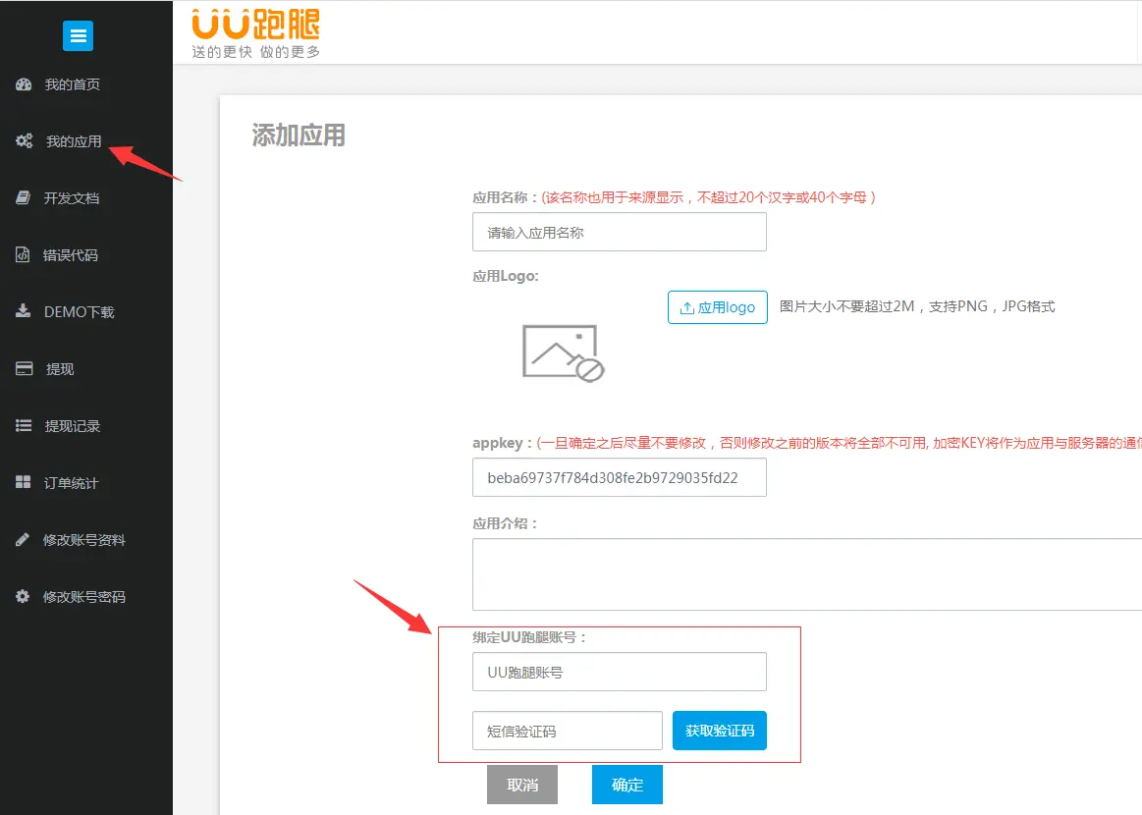Click the 应用介绍 label

click(505, 523)
